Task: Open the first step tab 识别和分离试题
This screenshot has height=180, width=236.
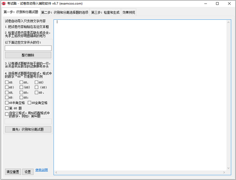Action: 21,12
